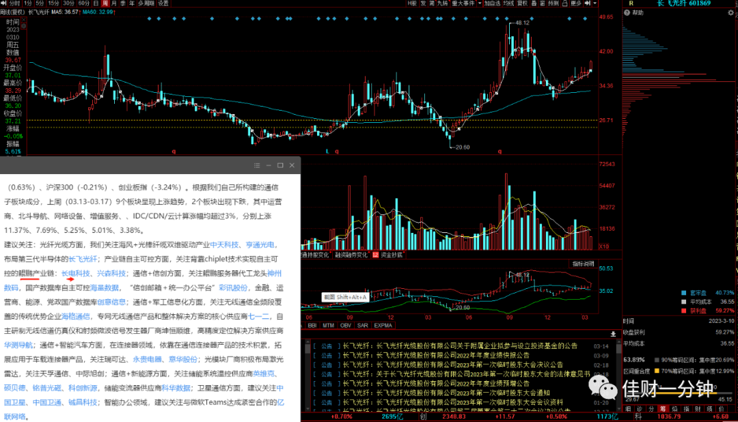Open the chip panel gear settings
The image size is (738, 422).
731,13
